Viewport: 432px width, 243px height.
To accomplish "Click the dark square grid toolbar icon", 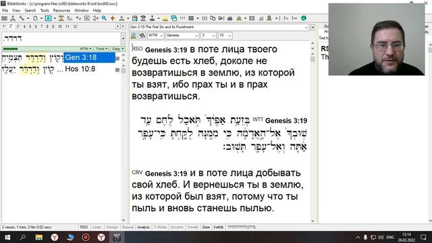I will (x=191, y=18).
